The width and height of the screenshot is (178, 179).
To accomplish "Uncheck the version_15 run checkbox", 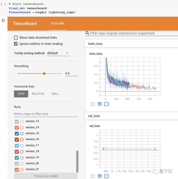I will click(17, 133).
